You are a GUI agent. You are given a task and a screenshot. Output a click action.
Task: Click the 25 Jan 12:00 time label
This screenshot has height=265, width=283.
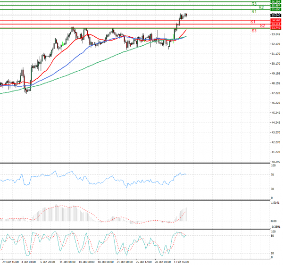pyautogui.click(x=144, y=262)
